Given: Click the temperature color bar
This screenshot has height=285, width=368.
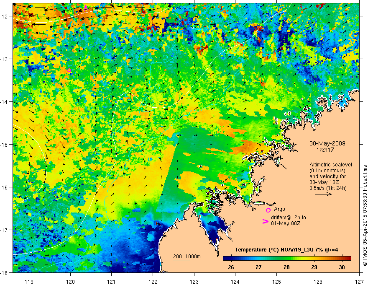Looking at the screenshot, I should click(x=287, y=258).
